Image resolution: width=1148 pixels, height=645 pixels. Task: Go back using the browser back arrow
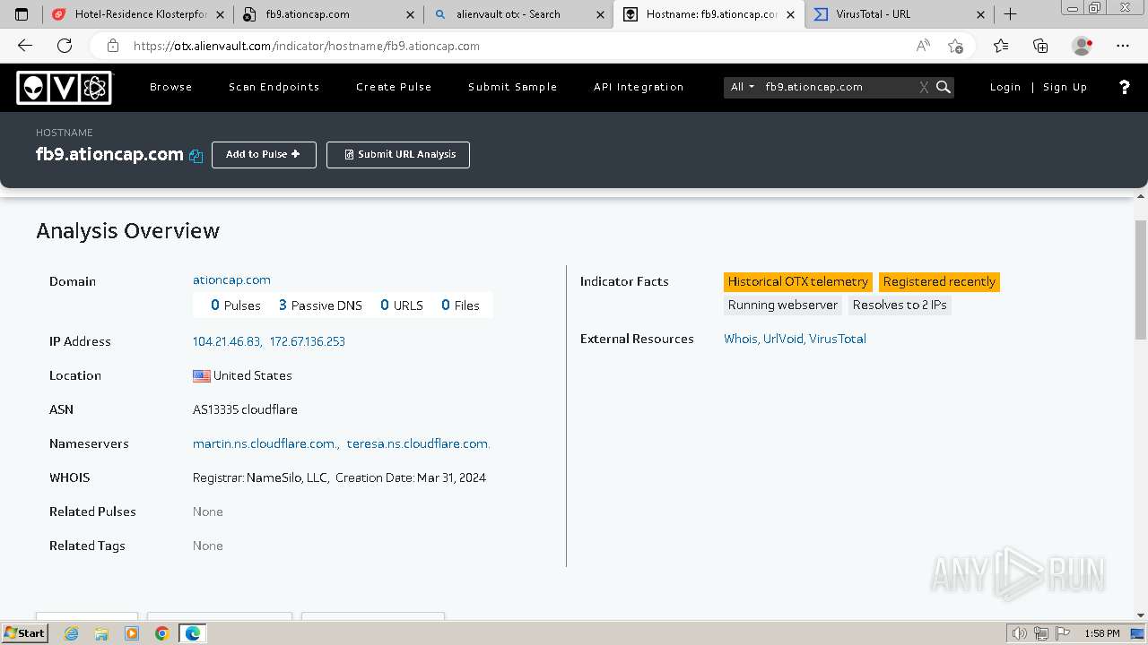pos(25,46)
